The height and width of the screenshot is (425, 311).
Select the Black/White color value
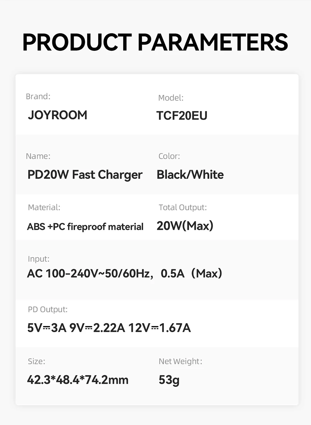pyautogui.click(x=190, y=174)
